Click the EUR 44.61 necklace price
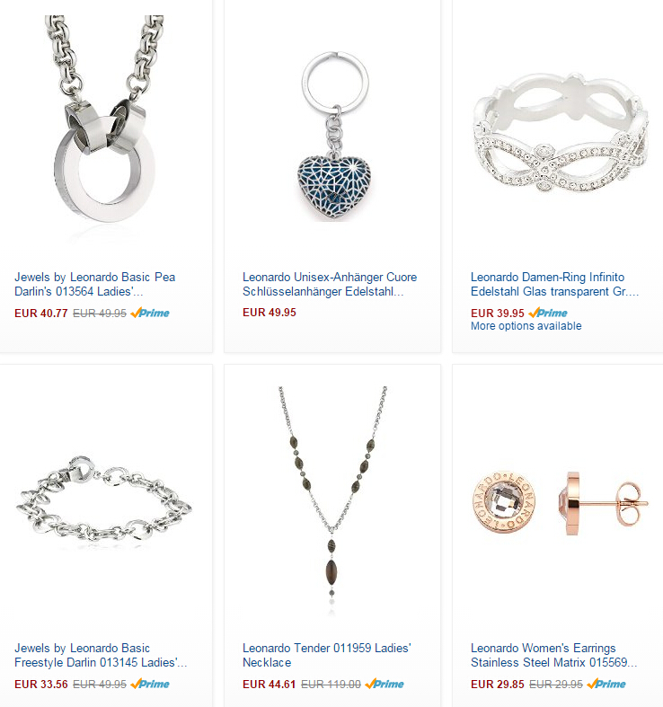This screenshot has width=663, height=707. pos(270,684)
